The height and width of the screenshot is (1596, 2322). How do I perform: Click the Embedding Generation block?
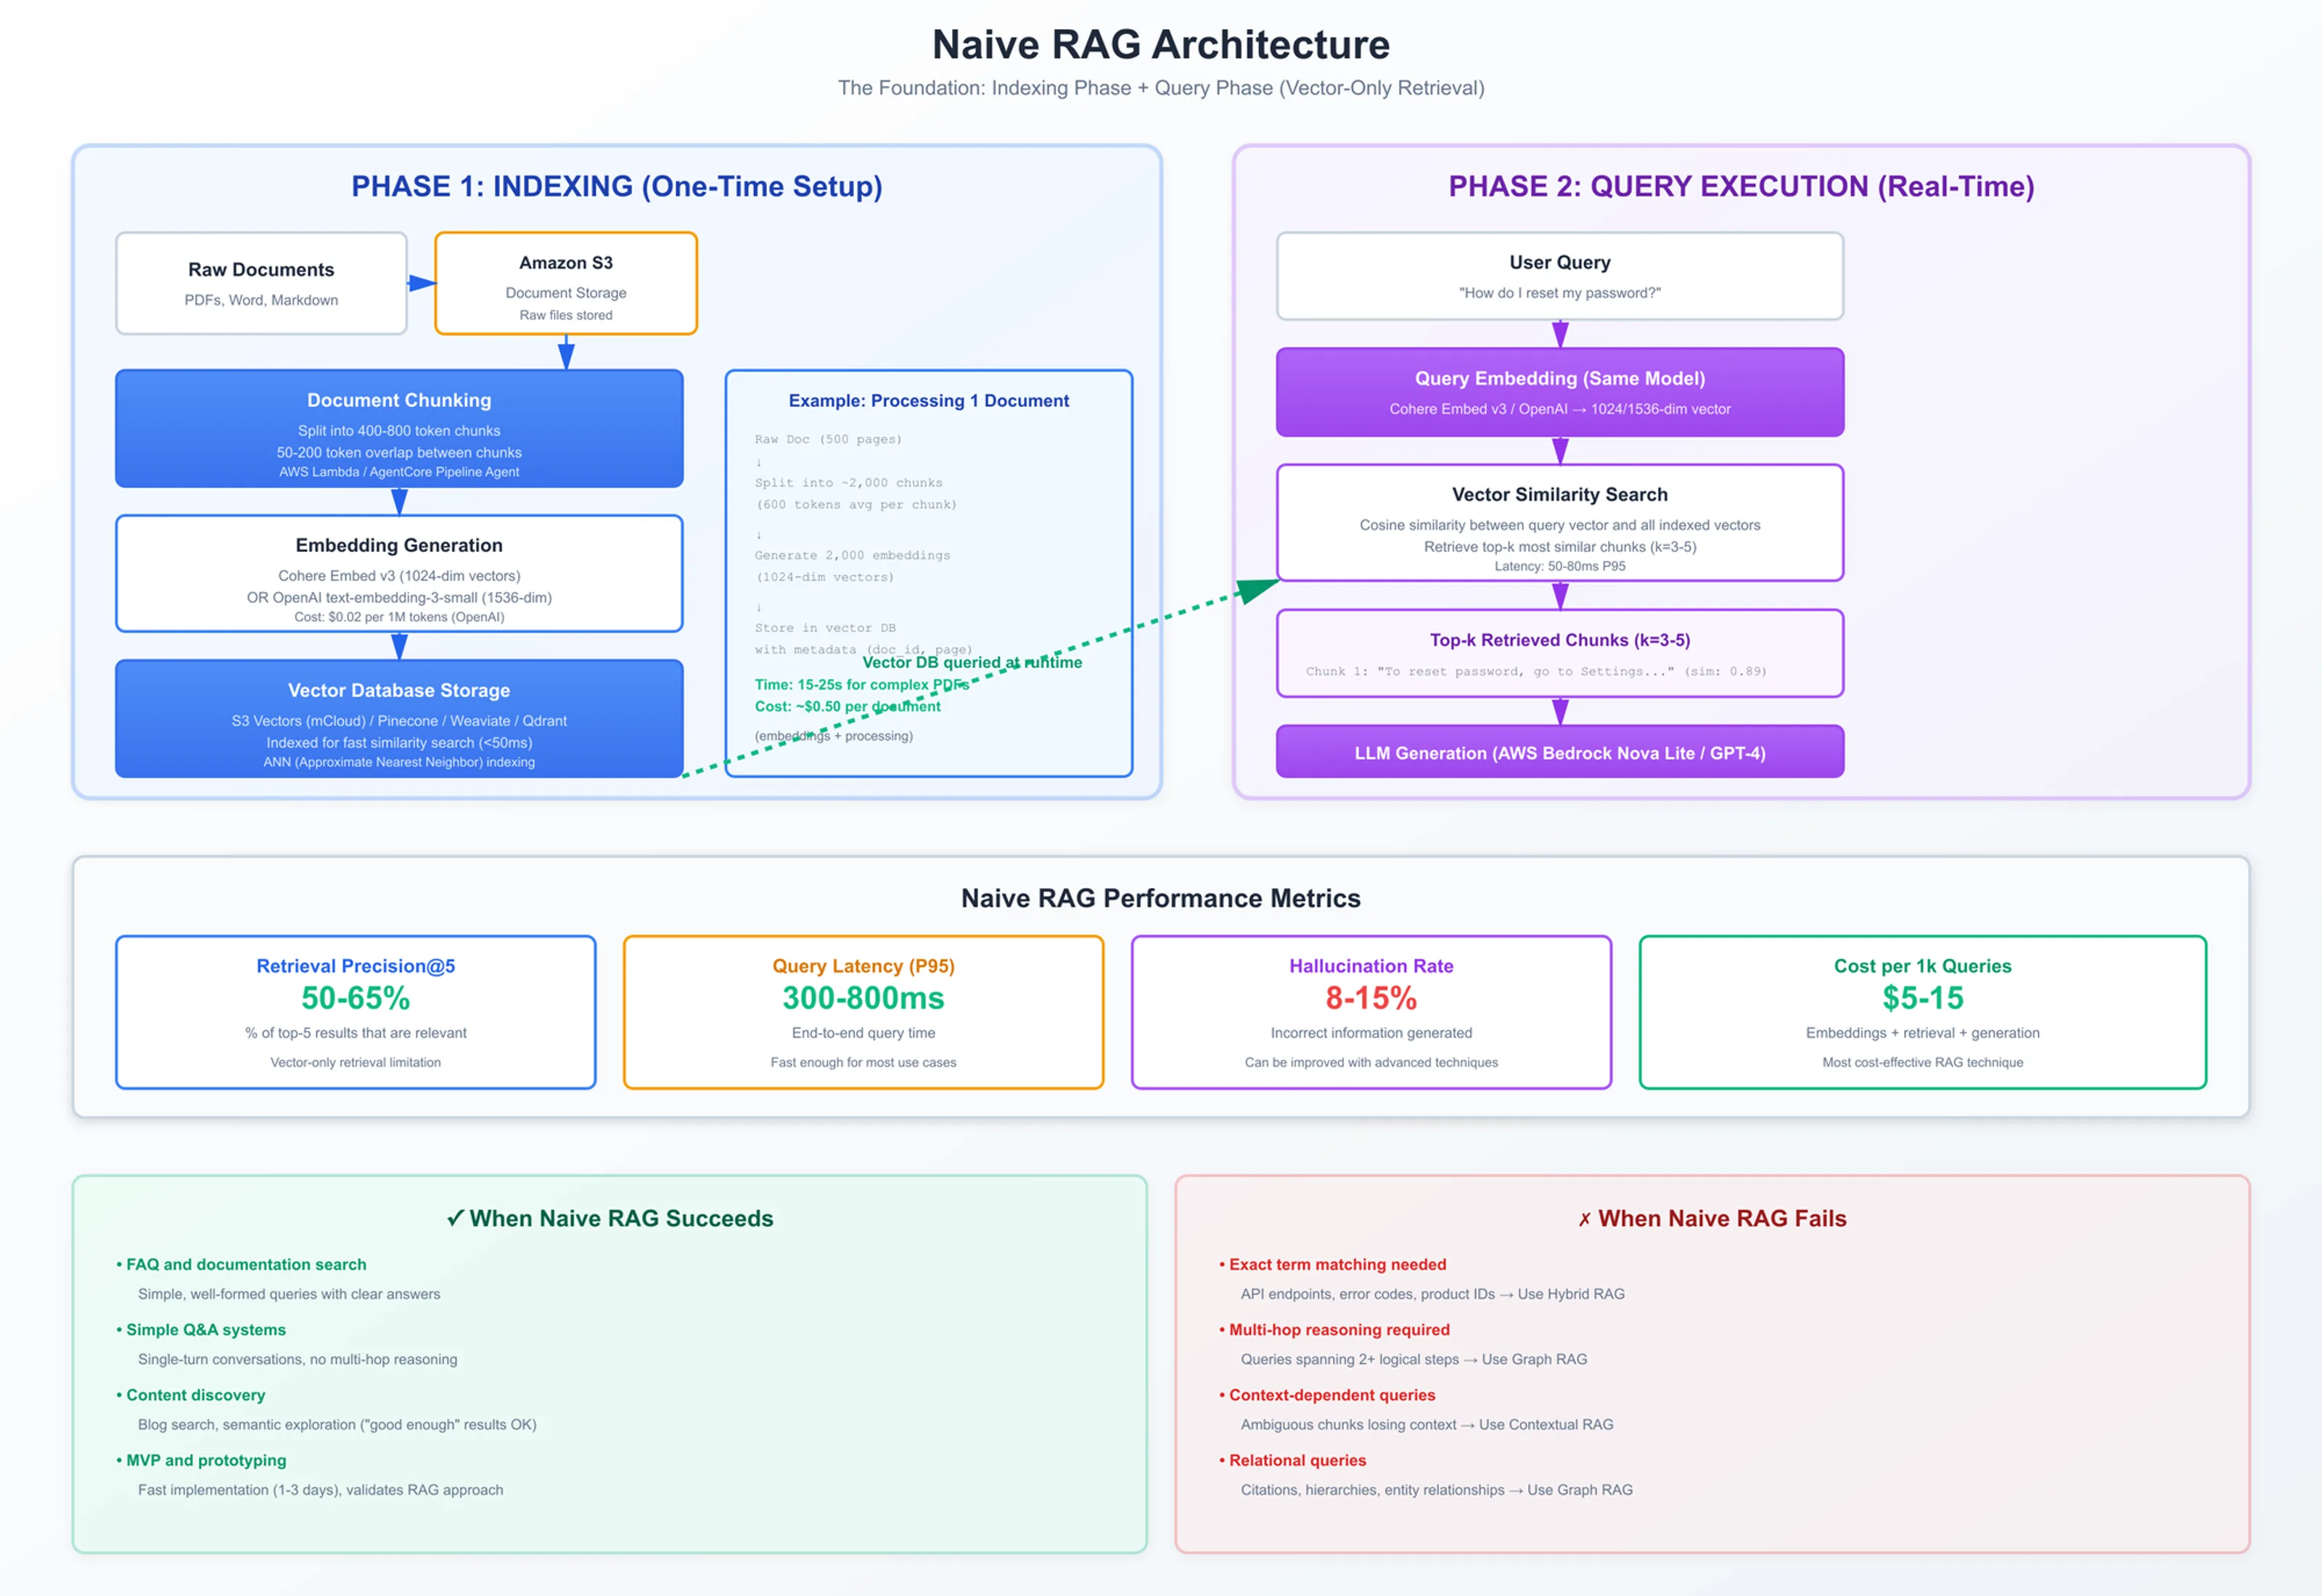[399, 573]
